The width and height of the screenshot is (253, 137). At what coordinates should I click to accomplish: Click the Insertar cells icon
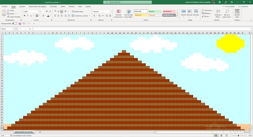[x=183, y=12]
